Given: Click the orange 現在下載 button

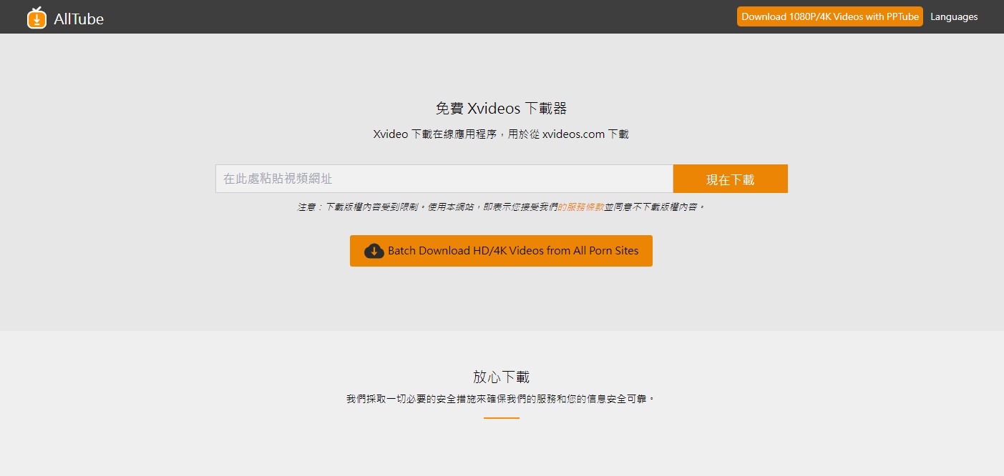Looking at the screenshot, I should click(x=731, y=179).
